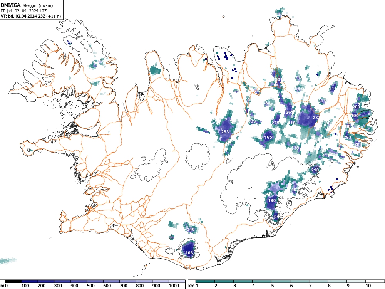This screenshot has width=385, height=289.
Task: Click the 3 tick on the km legend
Action: 235,286
